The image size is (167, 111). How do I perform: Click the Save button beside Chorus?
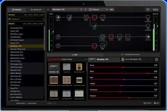pyautogui.click(x=111, y=10)
